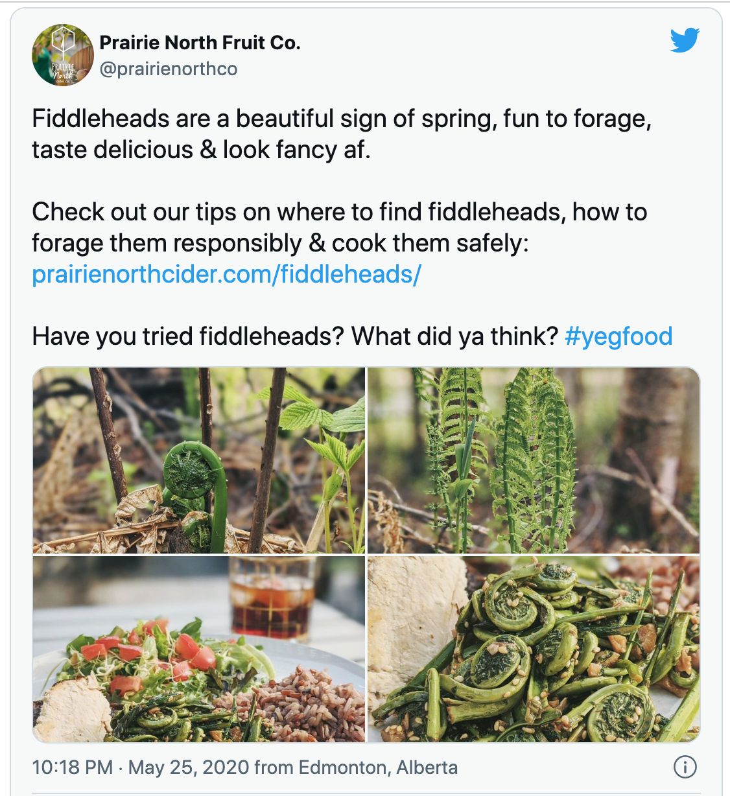Enlarge the cooked fiddleheads close-up photo
The height and width of the screenshot is (796, 730).
(x=534, y=649)
